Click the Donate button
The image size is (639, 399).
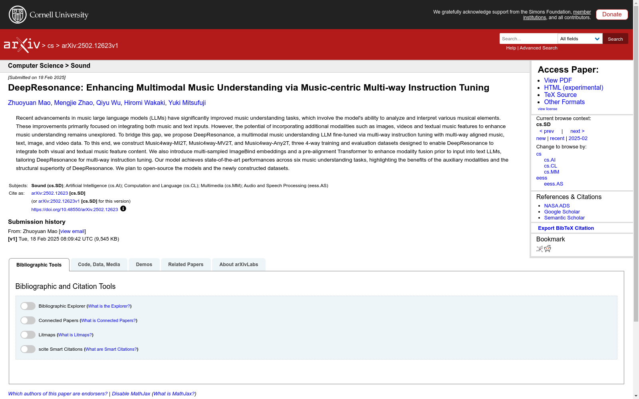612,14
